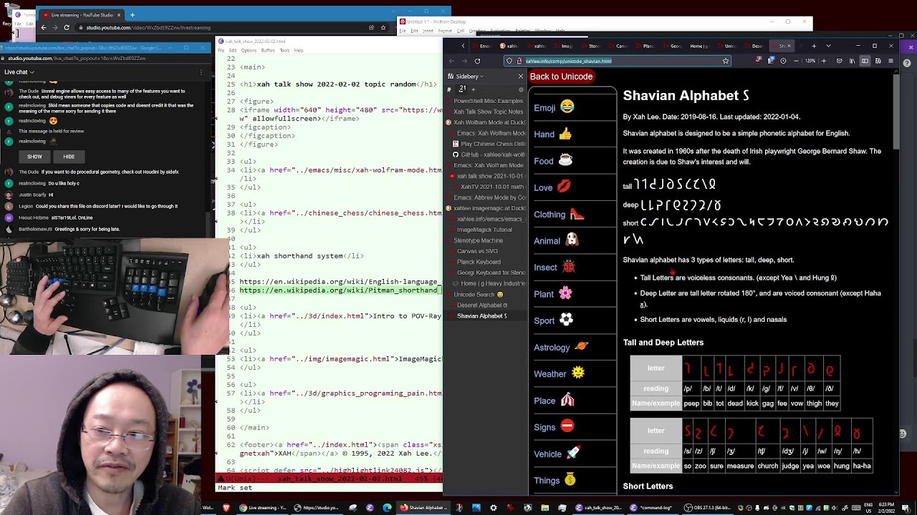
Task: Open the Animal category text
Action: [x=547, y=242]
